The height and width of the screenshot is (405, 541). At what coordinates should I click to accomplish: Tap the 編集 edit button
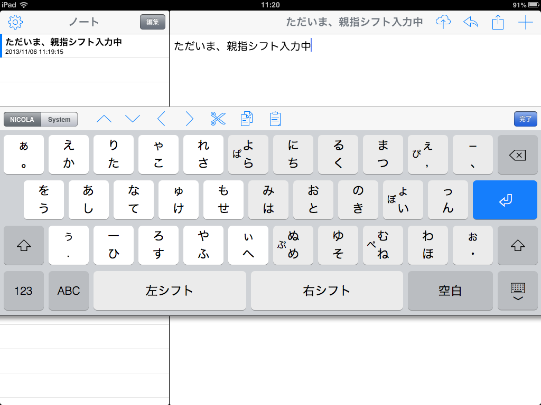click(153, 22)
